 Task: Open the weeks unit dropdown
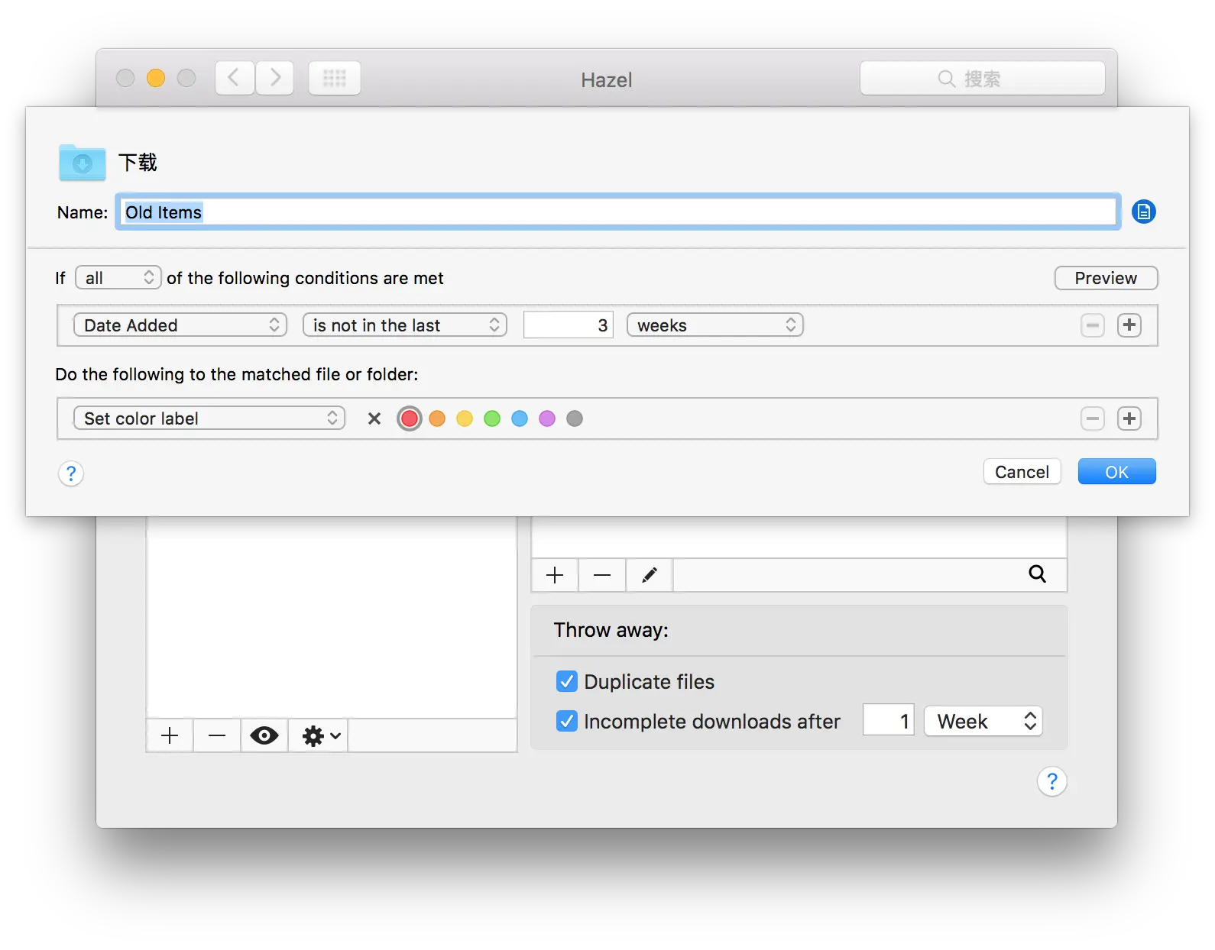click(x=715, y=325)
